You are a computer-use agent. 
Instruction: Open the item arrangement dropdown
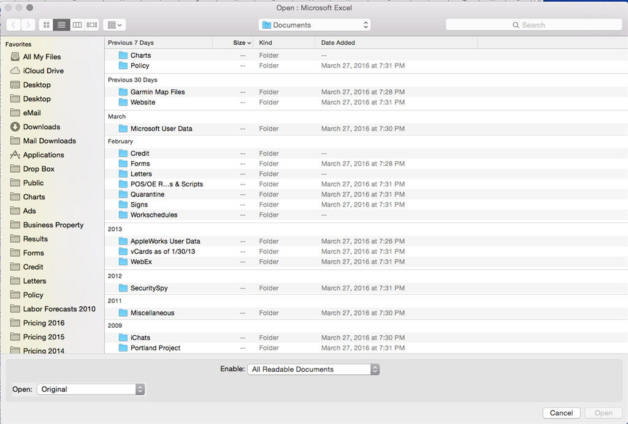click(115, 25)
